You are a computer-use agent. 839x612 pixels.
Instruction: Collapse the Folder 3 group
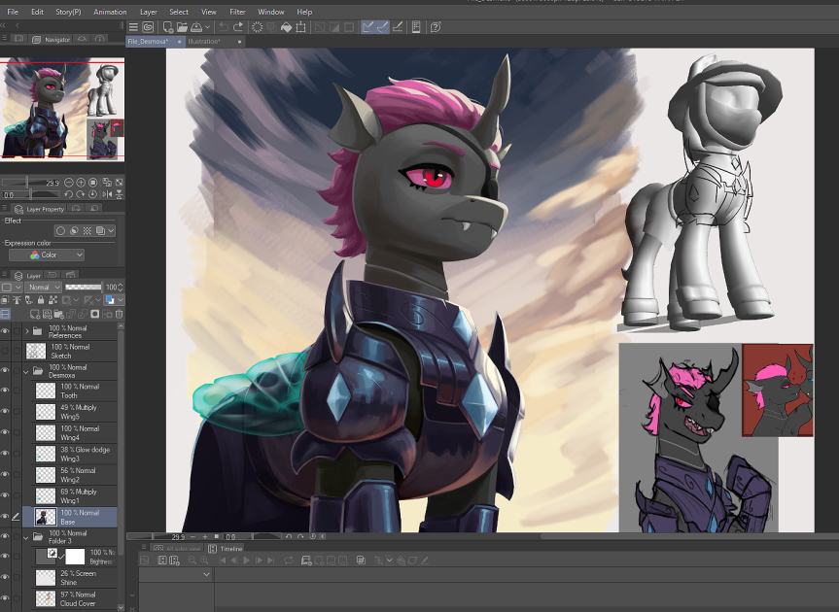pyautogui.click(x=26, y=536)
